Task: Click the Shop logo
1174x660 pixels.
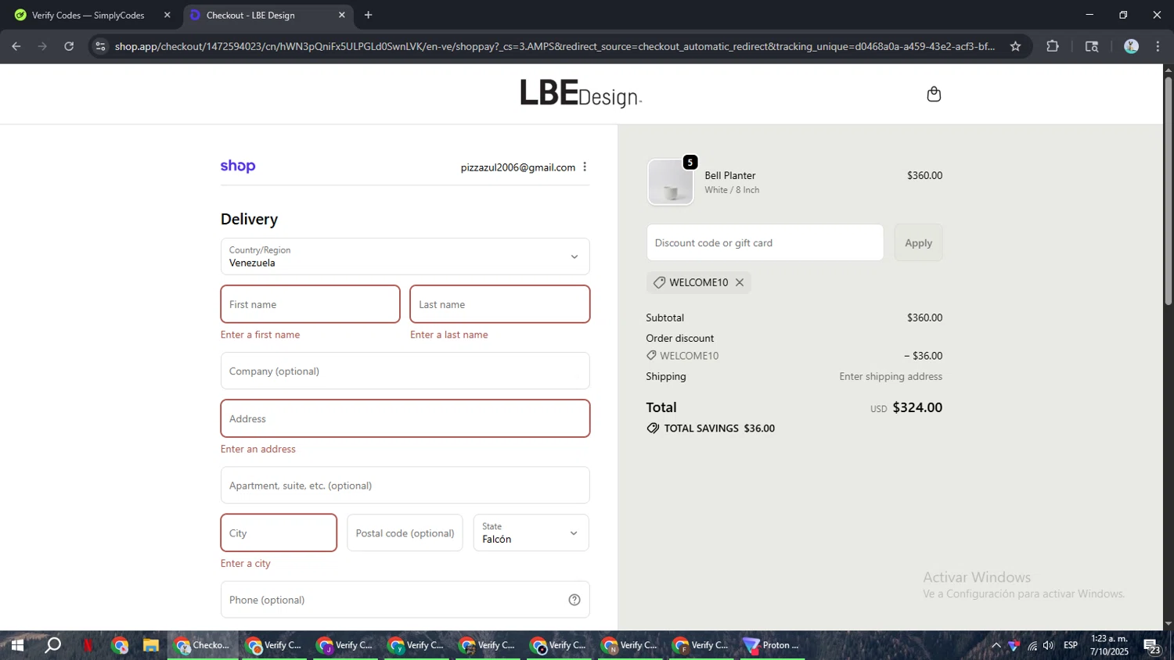Action: point(238,166)
